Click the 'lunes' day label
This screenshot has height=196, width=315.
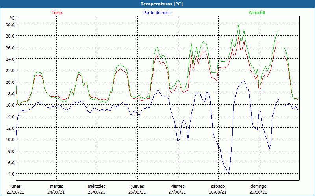[16, 186]
